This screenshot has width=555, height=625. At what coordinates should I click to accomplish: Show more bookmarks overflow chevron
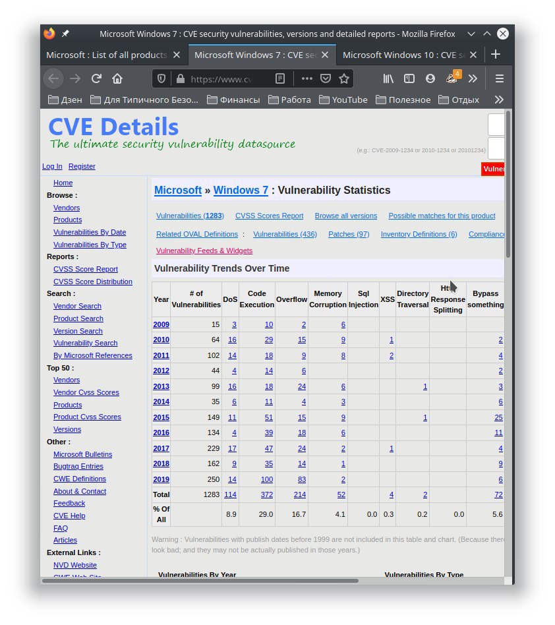(499, 100)
